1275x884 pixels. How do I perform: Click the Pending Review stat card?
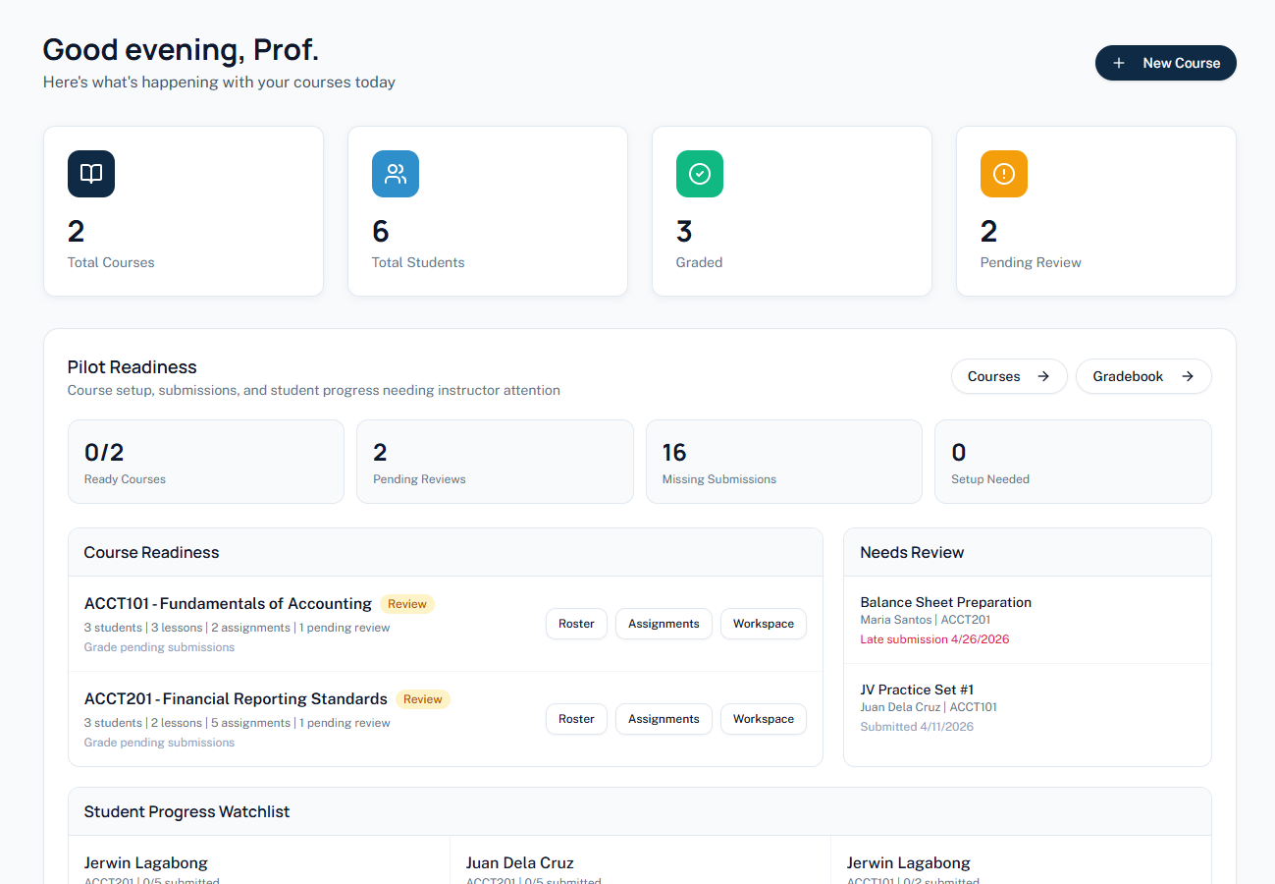point(1096,211)
